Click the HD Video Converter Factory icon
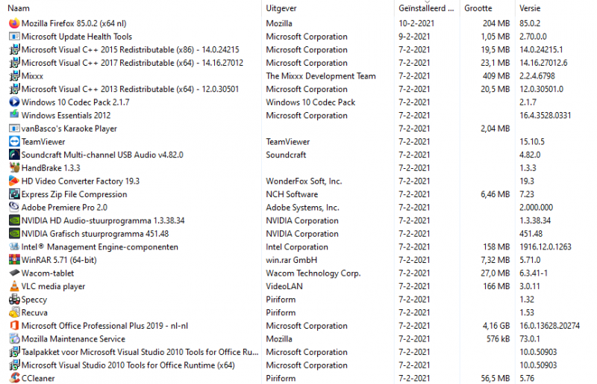 [14, 181]
